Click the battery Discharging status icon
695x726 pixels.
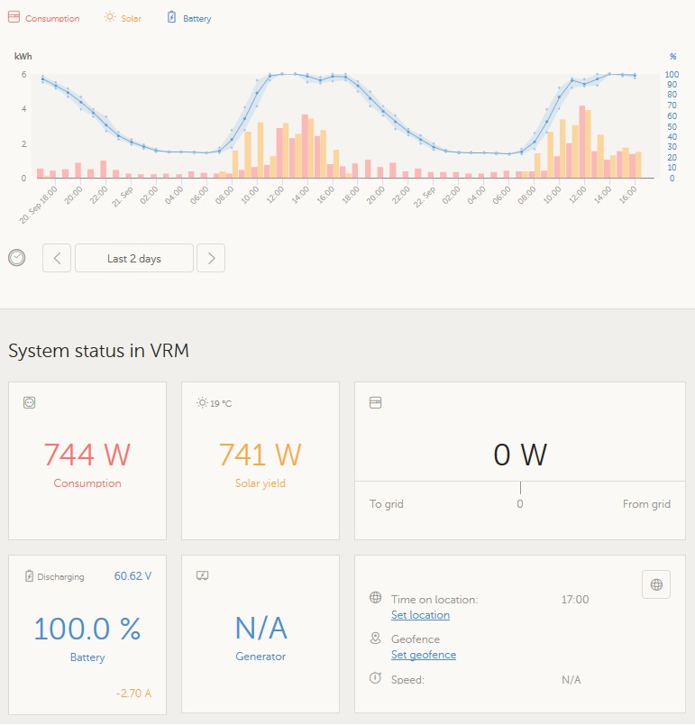(x=29, y=576)
